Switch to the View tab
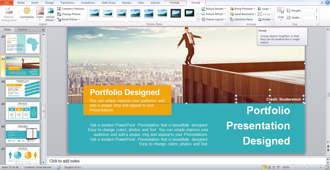330x170 pixels. click(x=141, y=3)
